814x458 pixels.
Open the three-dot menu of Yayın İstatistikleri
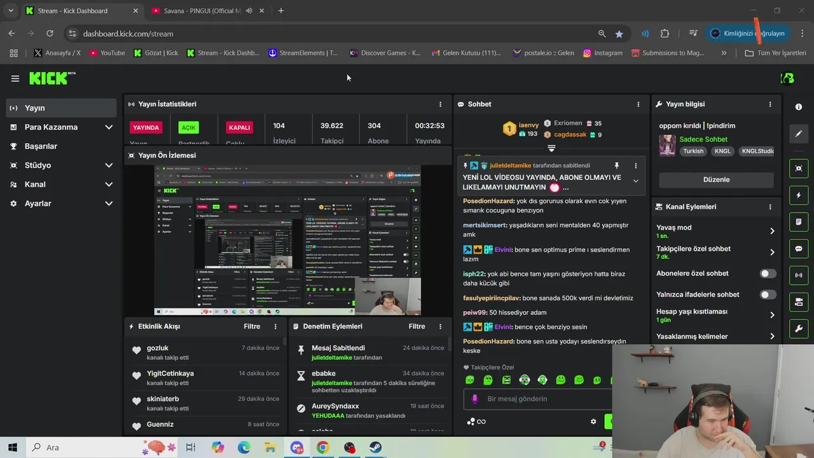440,104
